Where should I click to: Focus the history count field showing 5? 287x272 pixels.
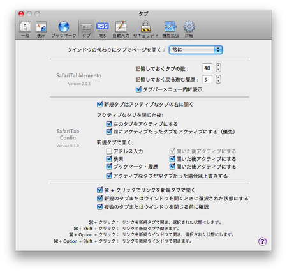point(207,80)
